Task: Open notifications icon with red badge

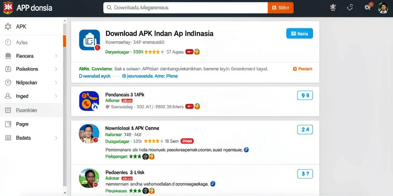Action: point(368,7)
